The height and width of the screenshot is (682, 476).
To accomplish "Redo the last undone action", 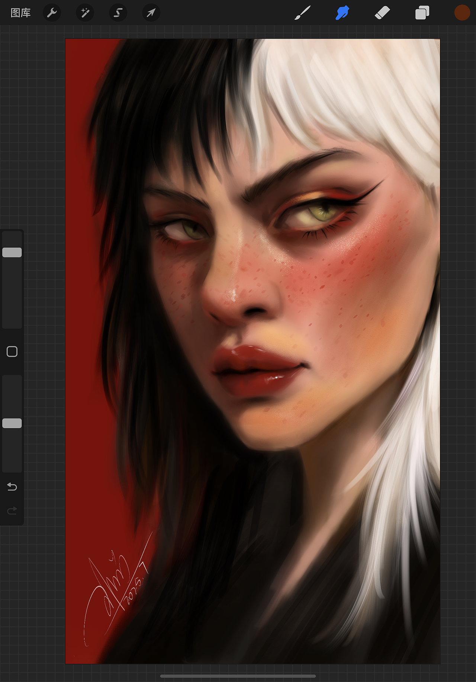I will coord(12,510).
